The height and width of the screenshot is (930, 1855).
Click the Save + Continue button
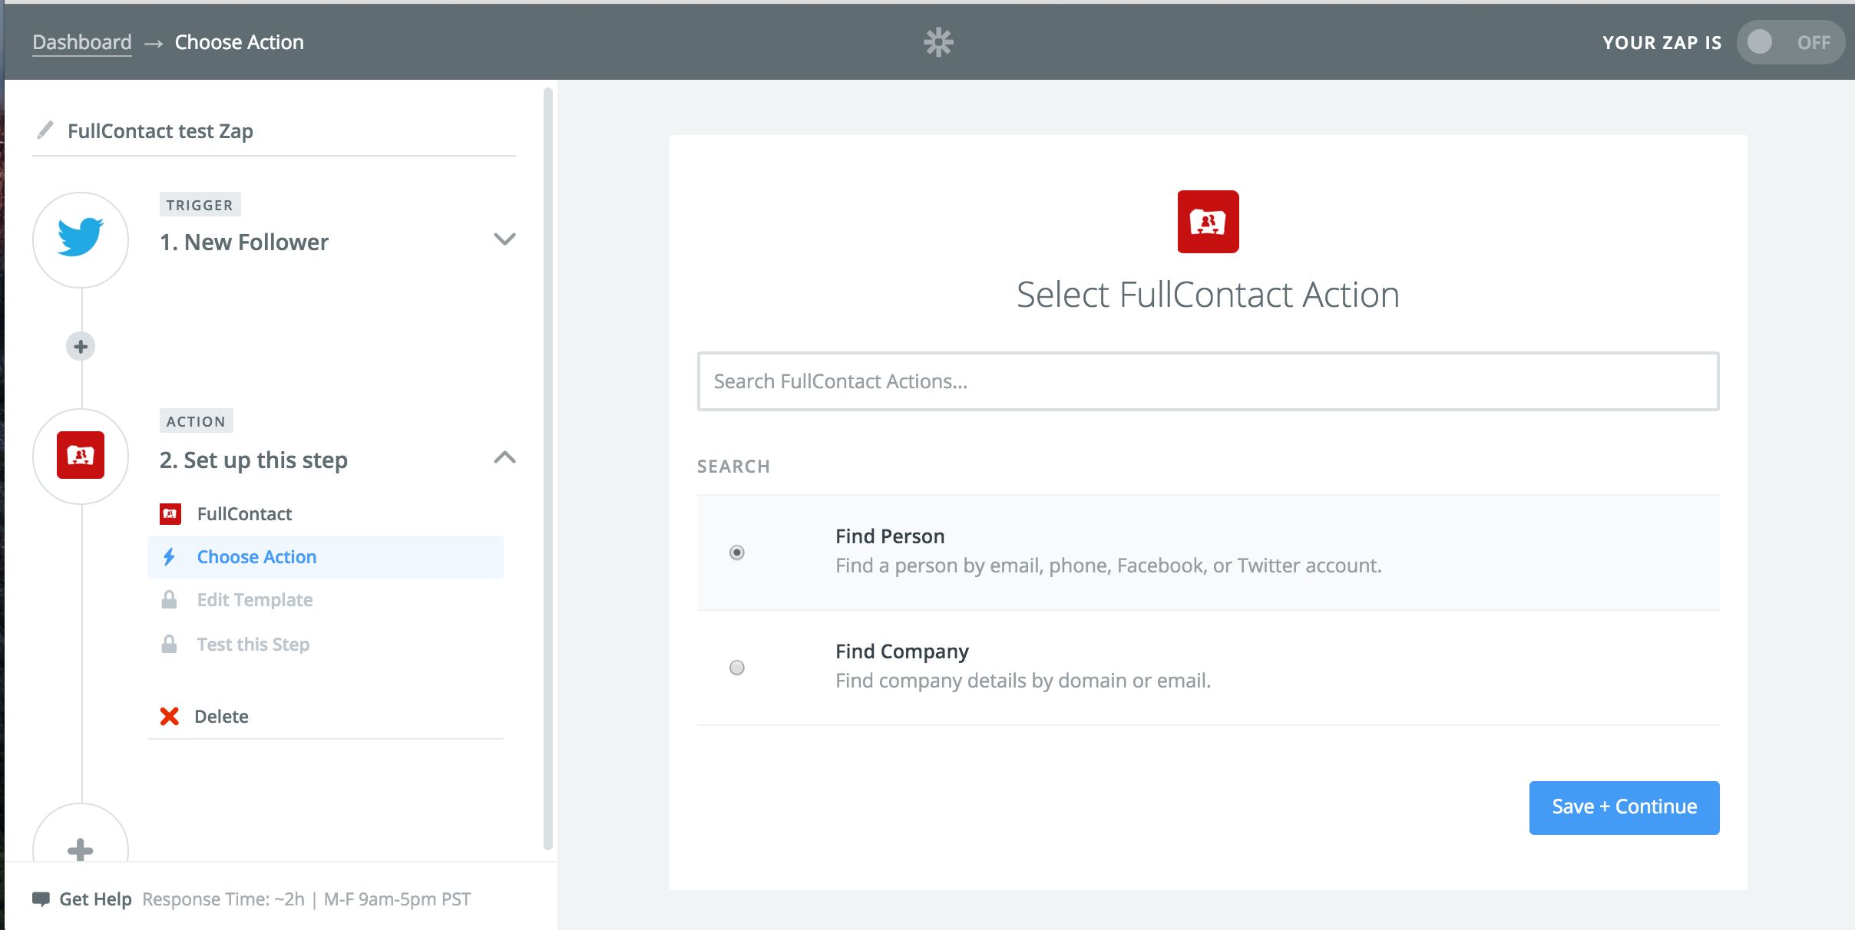[1624, 807]
